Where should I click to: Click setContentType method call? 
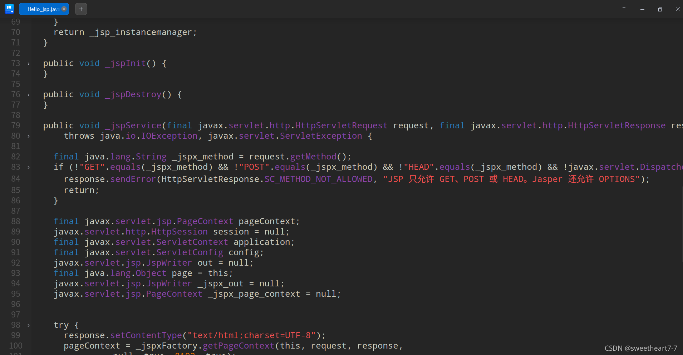coord(146,336)
